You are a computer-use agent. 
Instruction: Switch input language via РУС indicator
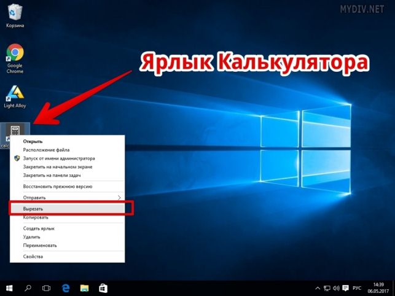pyautogui.click(x=357, y=288)
